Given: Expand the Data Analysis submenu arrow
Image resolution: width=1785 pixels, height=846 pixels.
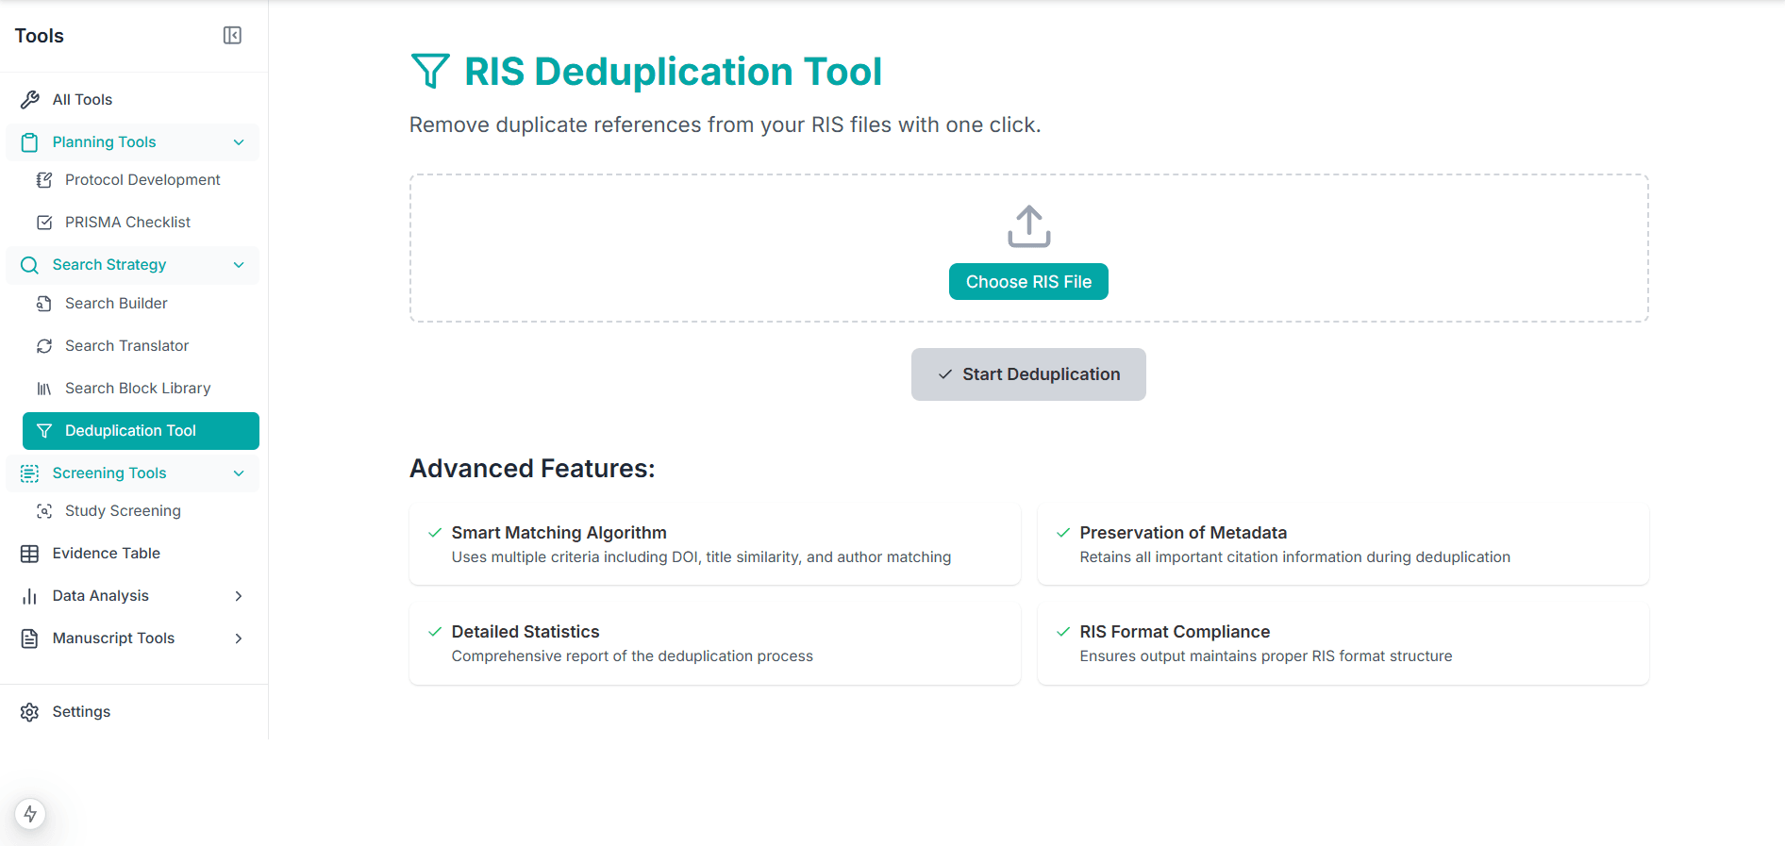Looking at the screenshot, I should (x=239, y=596).
